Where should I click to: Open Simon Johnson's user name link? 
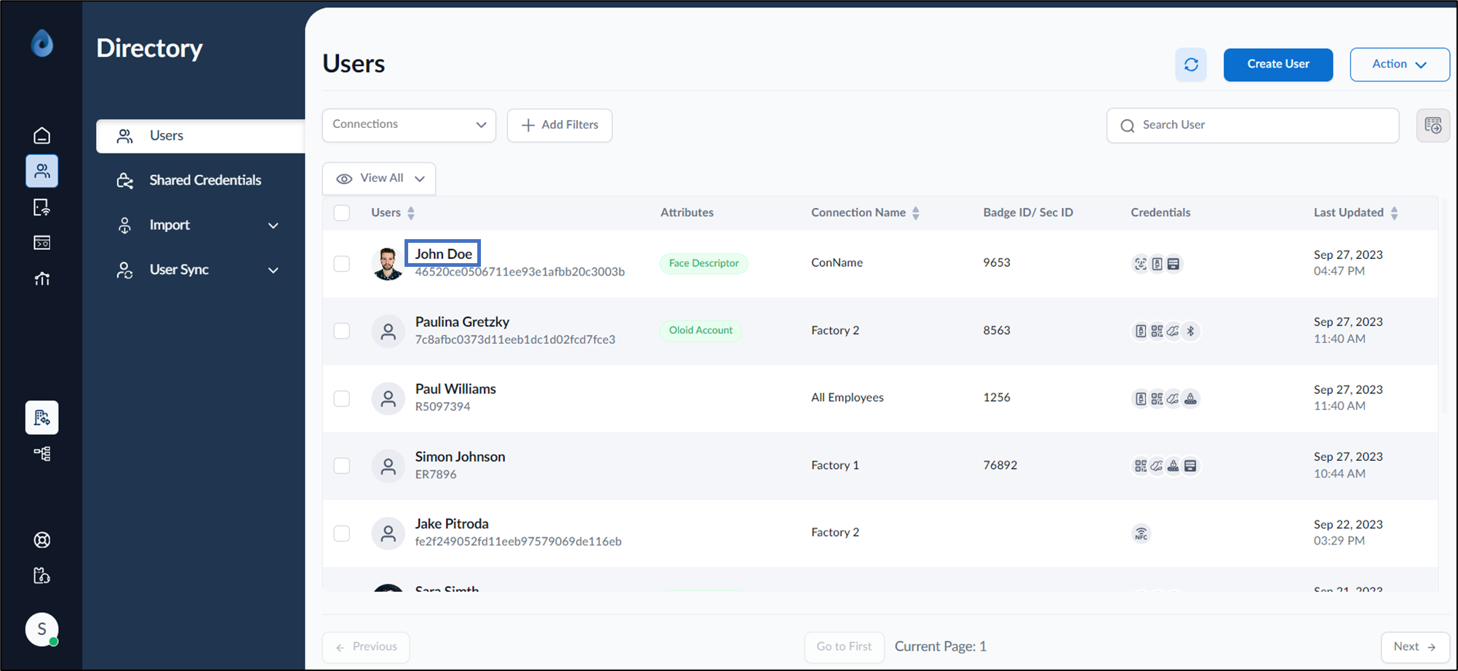pos(460,457)
